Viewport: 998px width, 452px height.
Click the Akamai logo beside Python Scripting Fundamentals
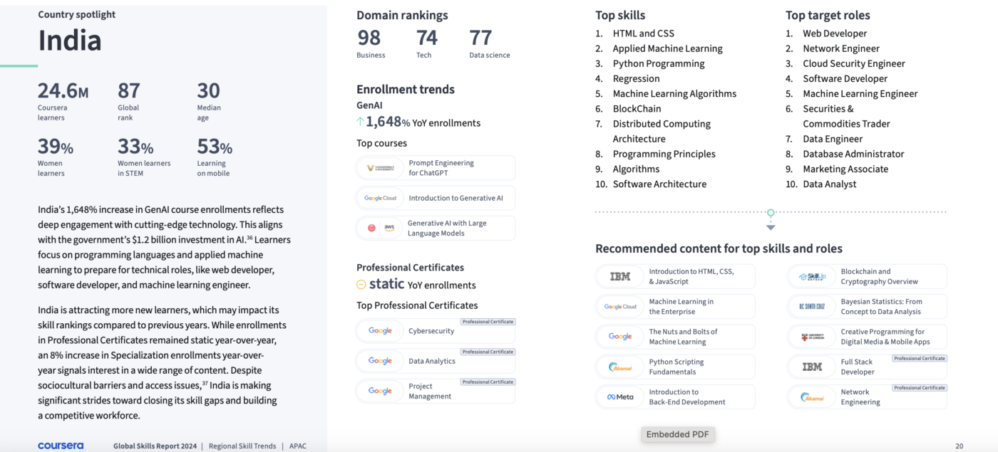620,367
